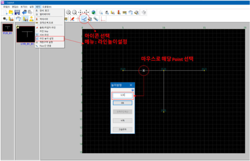Click the 3D cube view icon

[x=94, y=13]
